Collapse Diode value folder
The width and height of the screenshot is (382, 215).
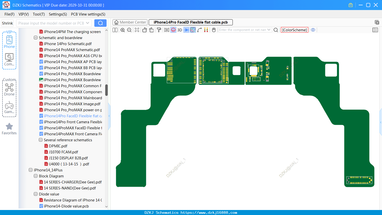pos(36,194)
